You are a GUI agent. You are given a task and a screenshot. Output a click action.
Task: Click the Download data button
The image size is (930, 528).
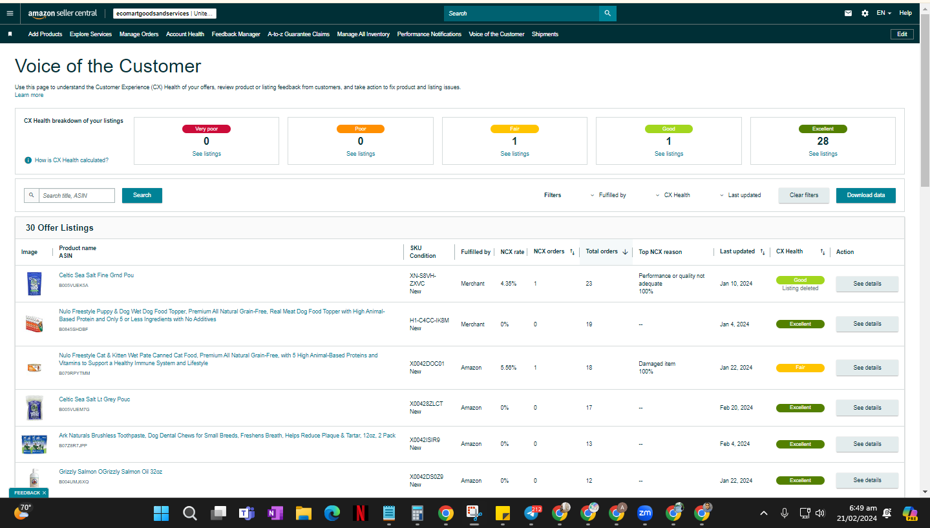(866, 195)
